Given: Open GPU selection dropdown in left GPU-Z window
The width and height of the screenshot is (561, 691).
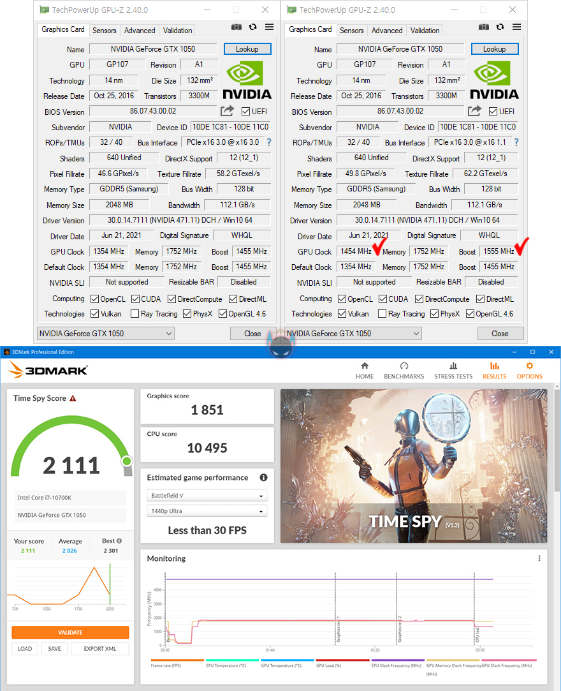Looking at the screenshot, I should point(106,334).
